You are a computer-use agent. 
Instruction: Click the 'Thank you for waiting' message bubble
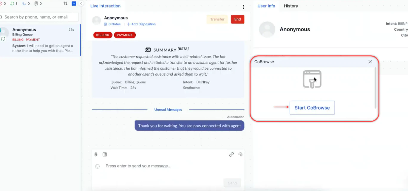pos(189,126)
